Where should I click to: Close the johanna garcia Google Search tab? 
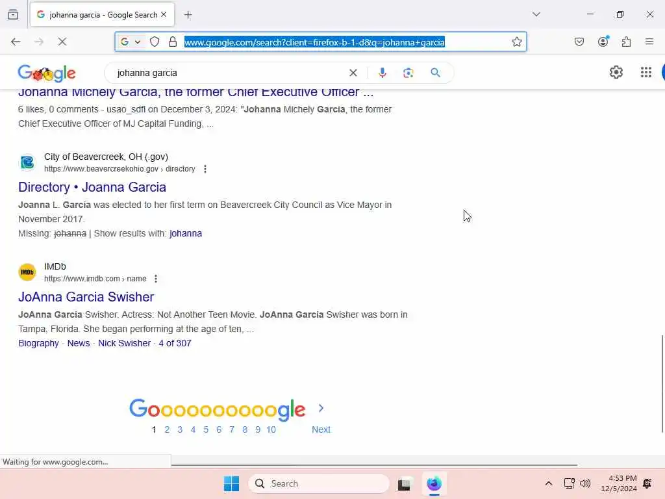164,14
